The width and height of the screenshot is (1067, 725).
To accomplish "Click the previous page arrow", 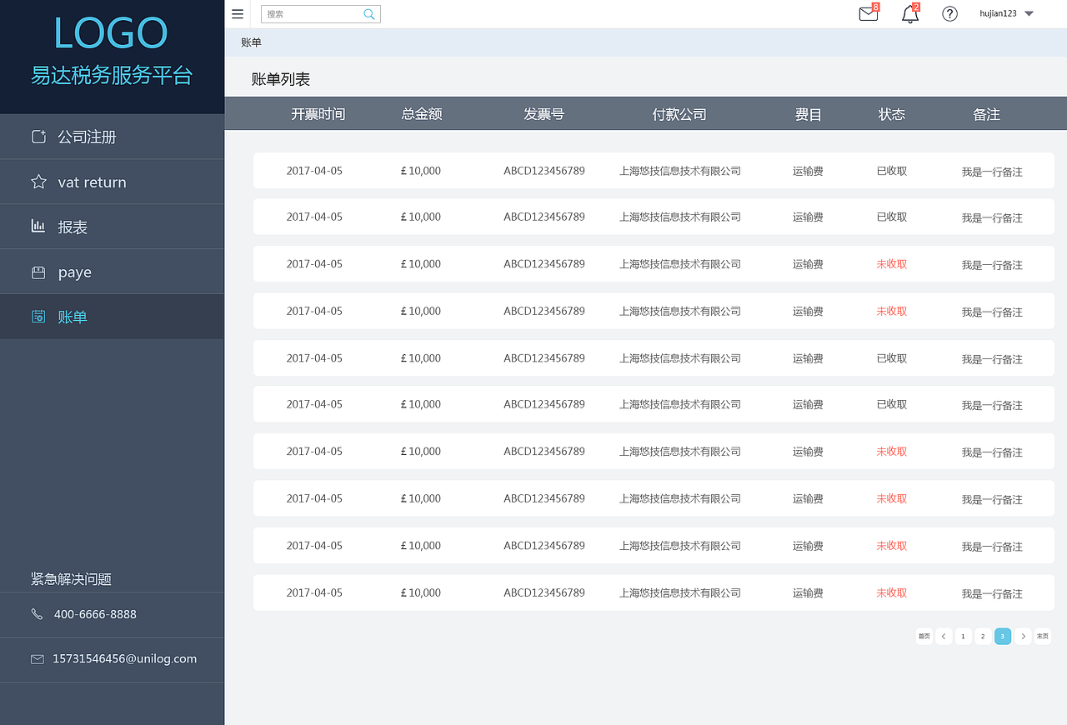I will [x=944, y=637].
